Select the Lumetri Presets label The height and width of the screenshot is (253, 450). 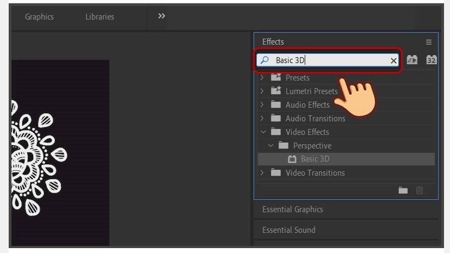[311, 91]
